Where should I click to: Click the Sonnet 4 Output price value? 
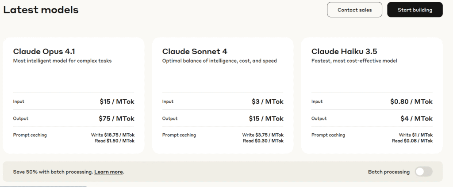coord(266,118)
